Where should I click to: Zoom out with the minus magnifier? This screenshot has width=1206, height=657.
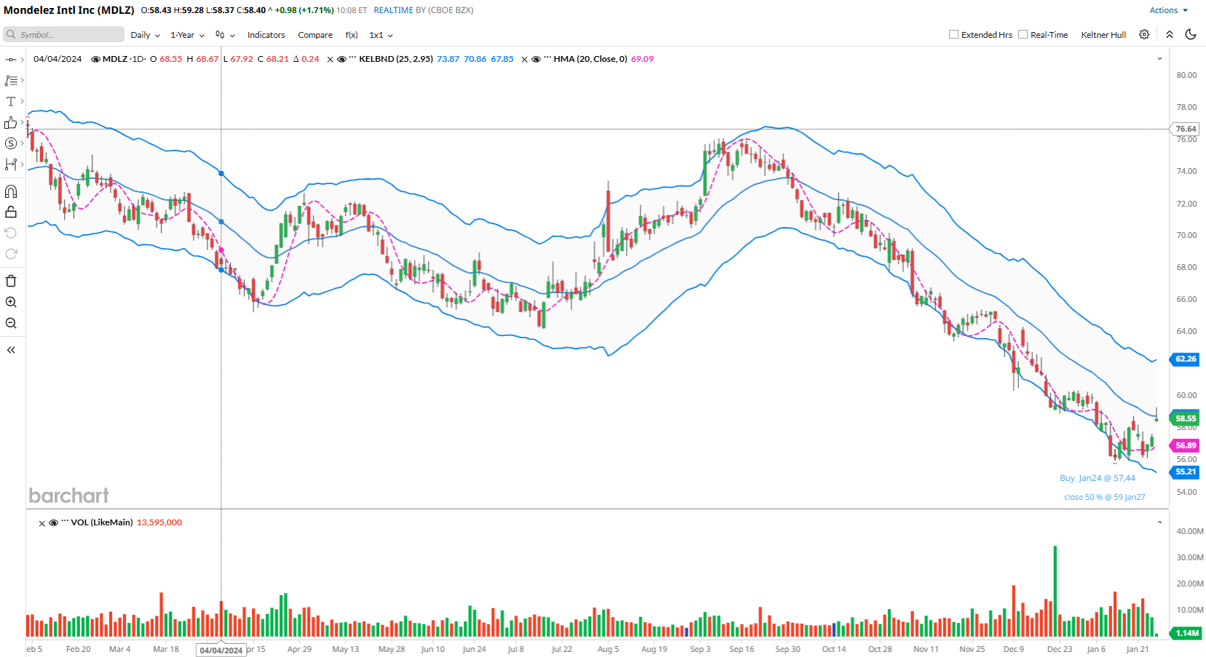click(11, 323)
